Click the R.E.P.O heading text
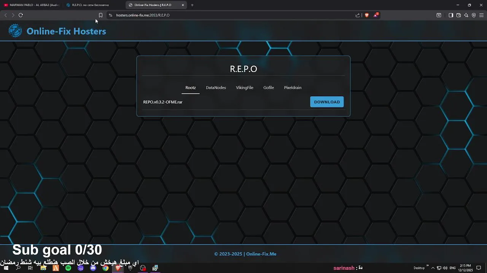 pos(243,69)
